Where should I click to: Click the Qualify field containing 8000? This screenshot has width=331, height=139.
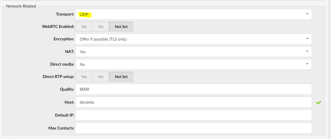tap(194, 89)
